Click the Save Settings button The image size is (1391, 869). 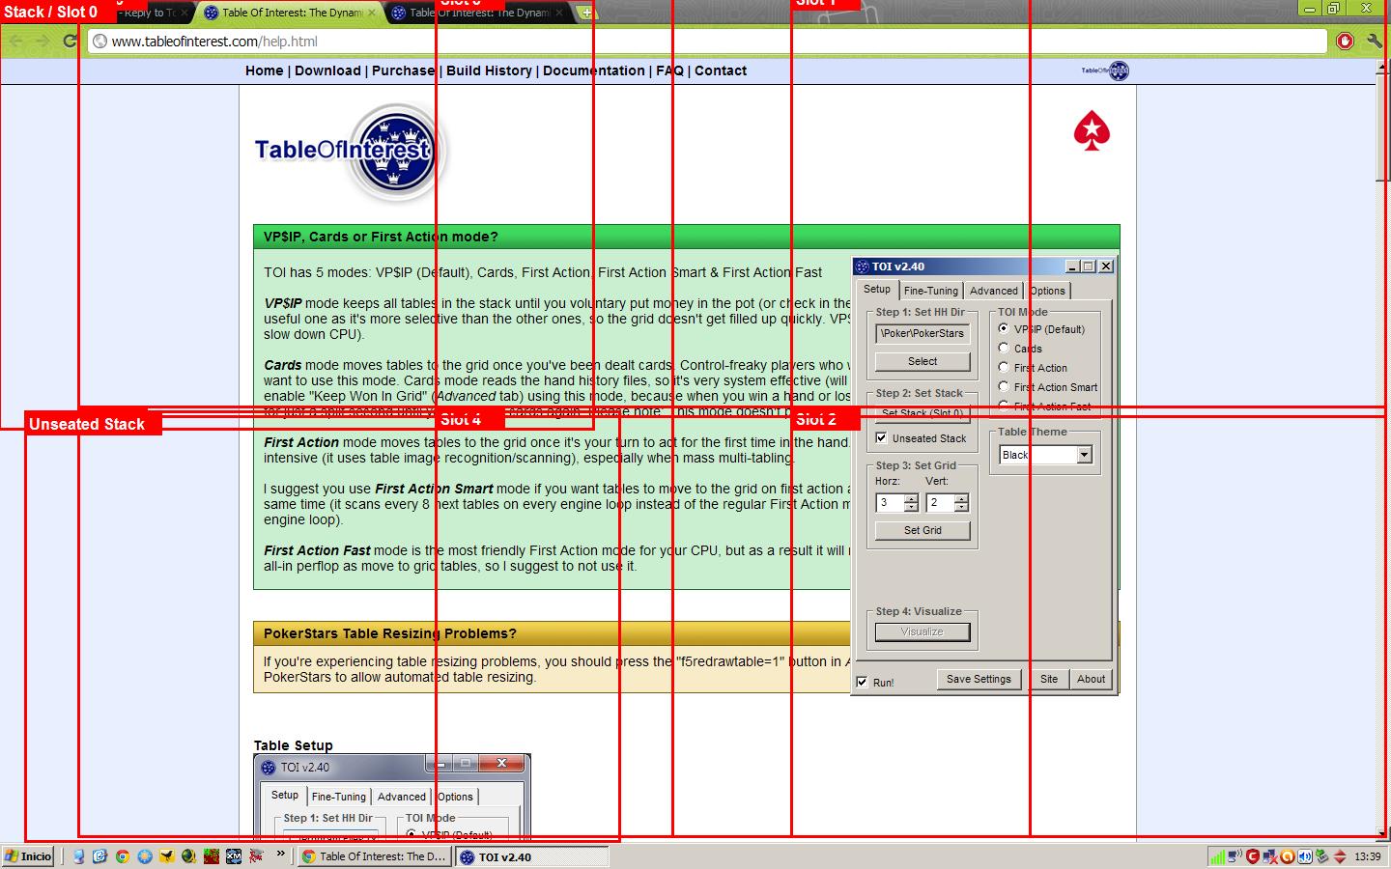coord(979,679)
